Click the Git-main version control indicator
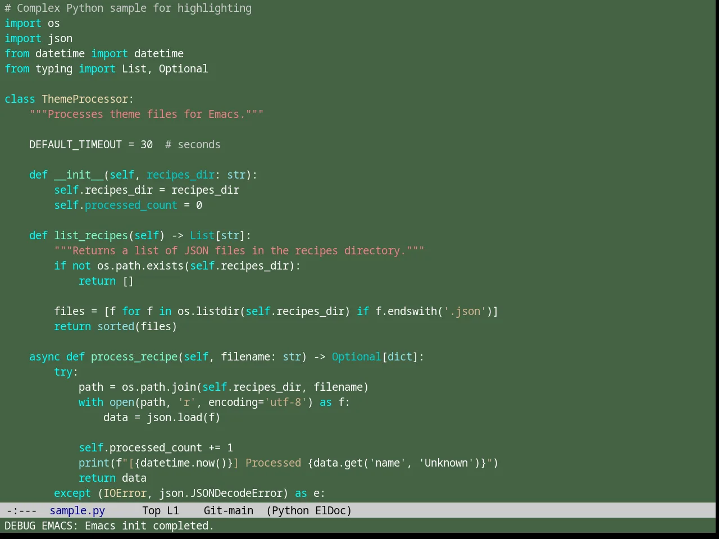 tap(229, 510)
